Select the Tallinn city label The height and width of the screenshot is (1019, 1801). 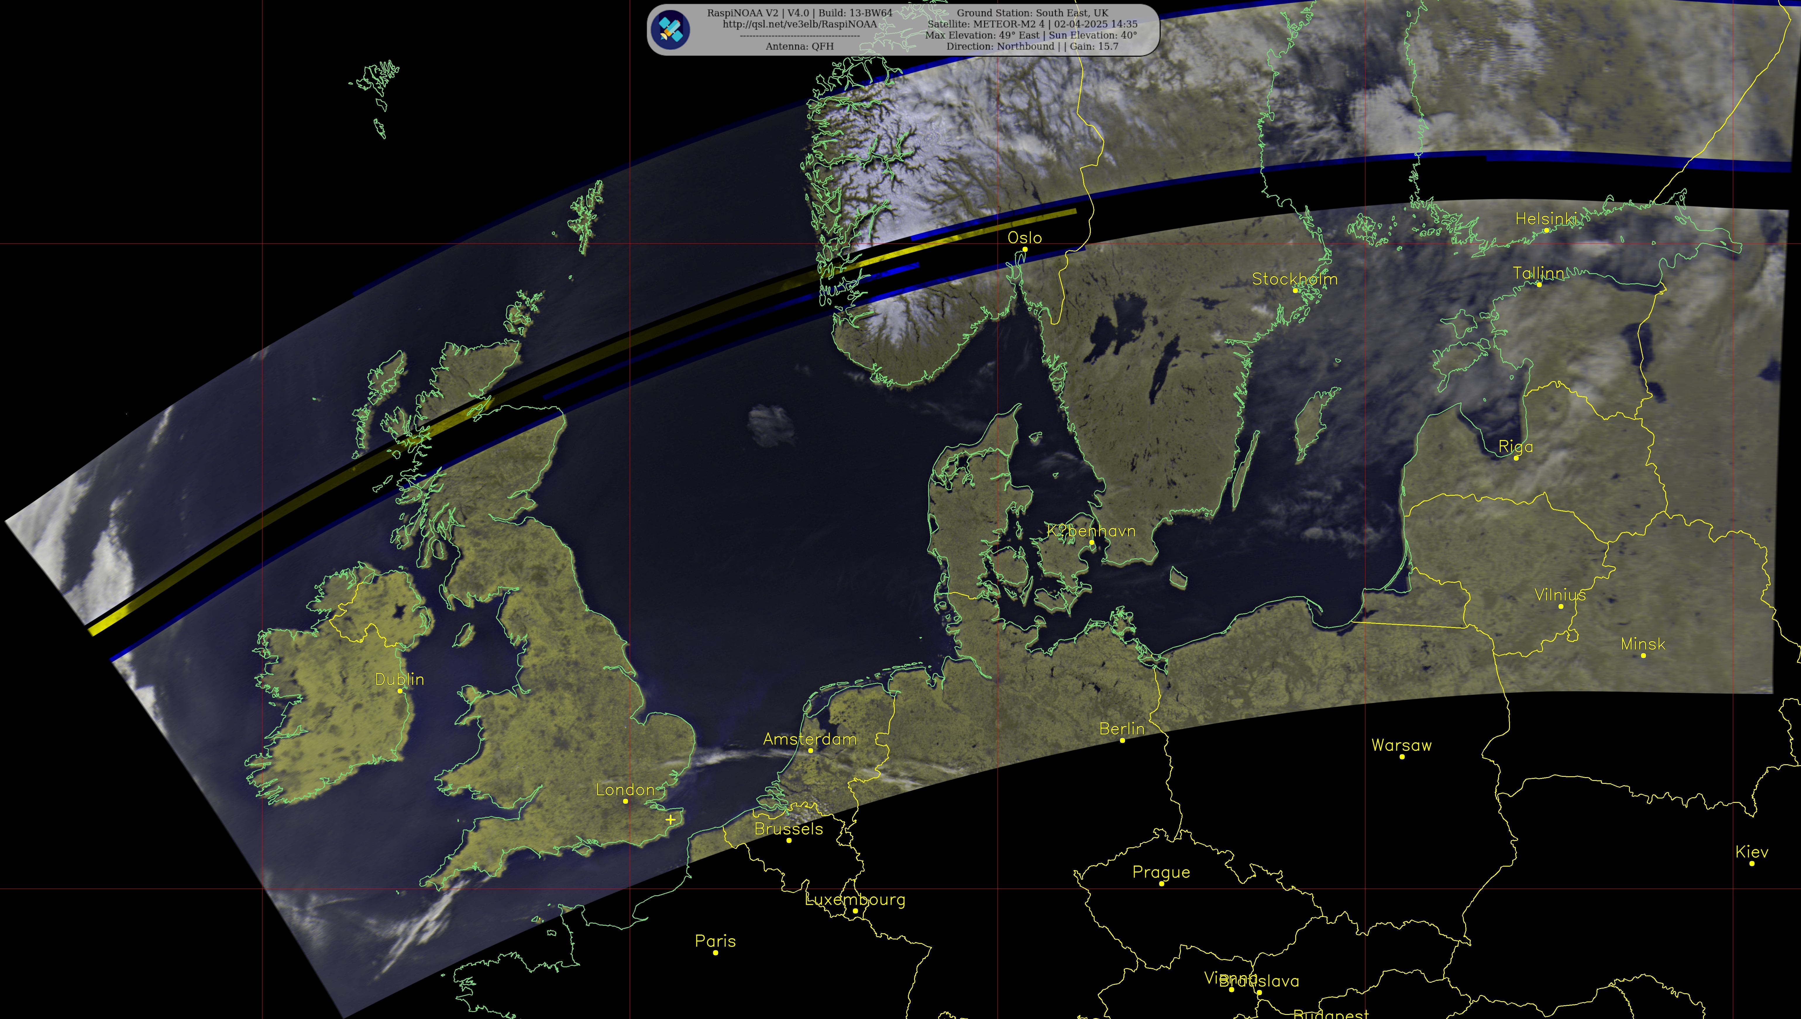(x=1539, y=273)
